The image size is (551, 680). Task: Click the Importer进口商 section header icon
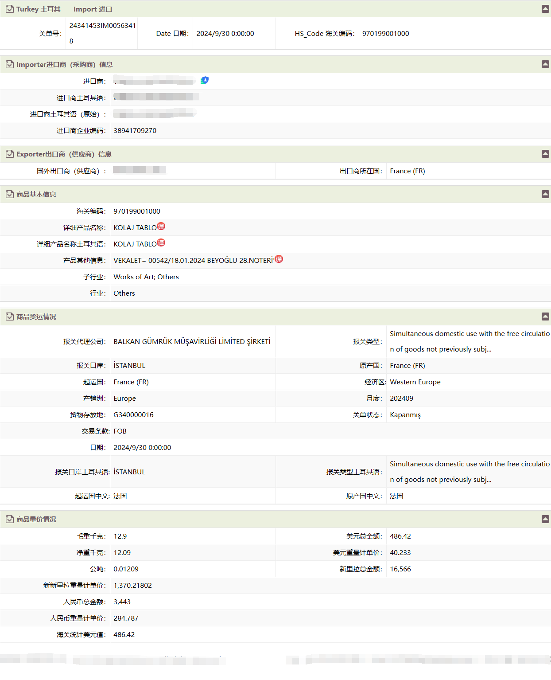[x=9, y=64]
